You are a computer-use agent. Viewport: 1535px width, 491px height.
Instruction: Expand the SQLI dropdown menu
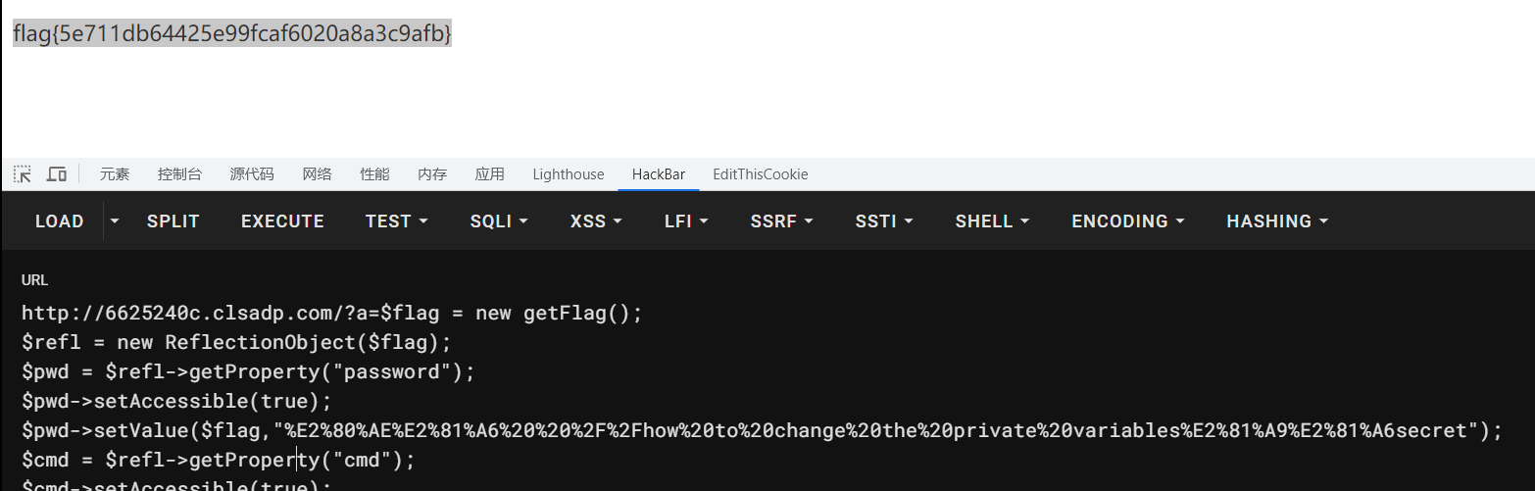tap(499, 221)
